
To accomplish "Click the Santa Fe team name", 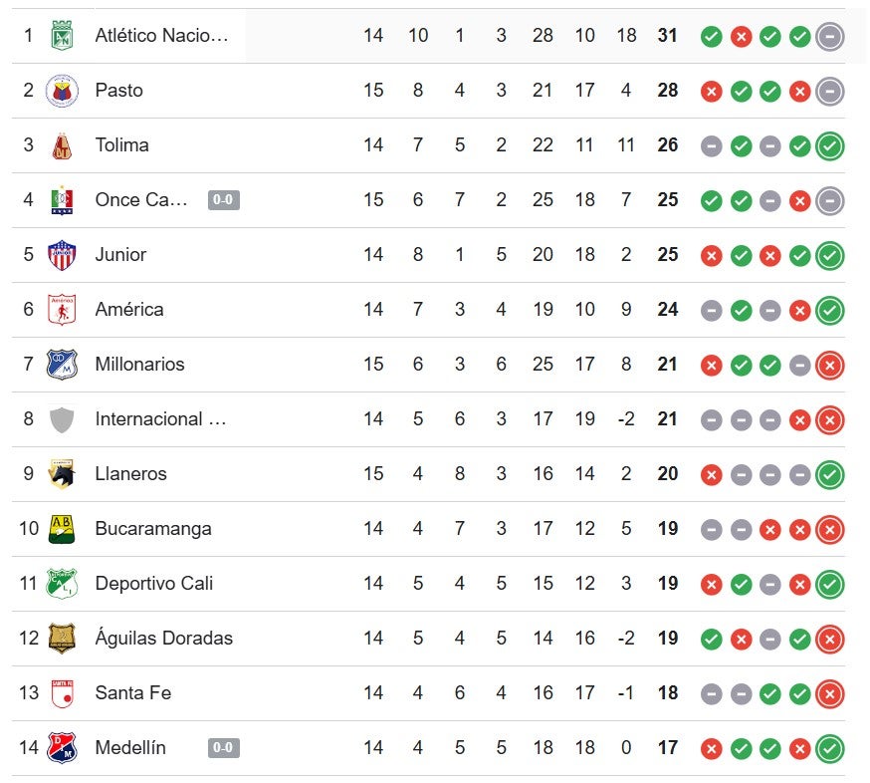I will click(125, 693).
